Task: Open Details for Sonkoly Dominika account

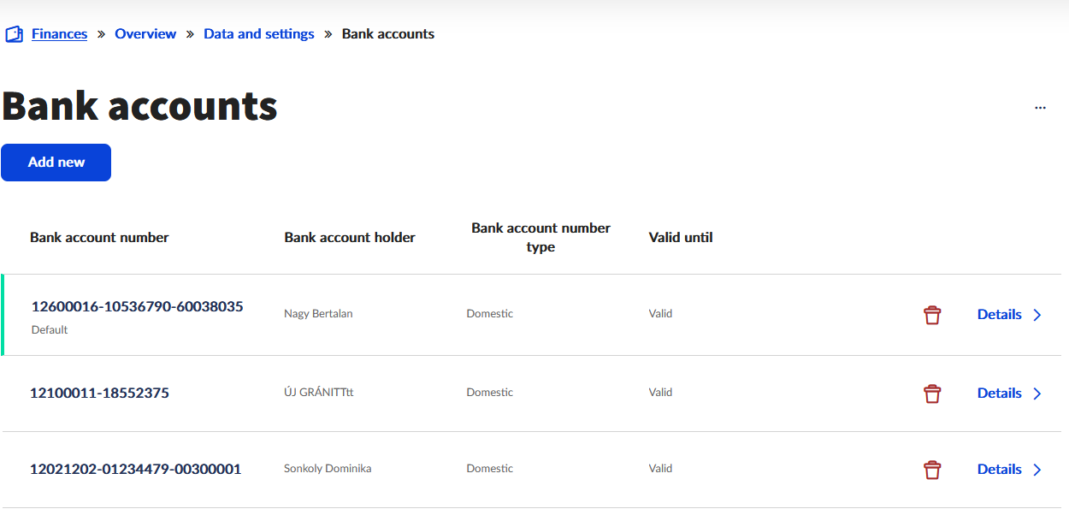Action: 999,470
